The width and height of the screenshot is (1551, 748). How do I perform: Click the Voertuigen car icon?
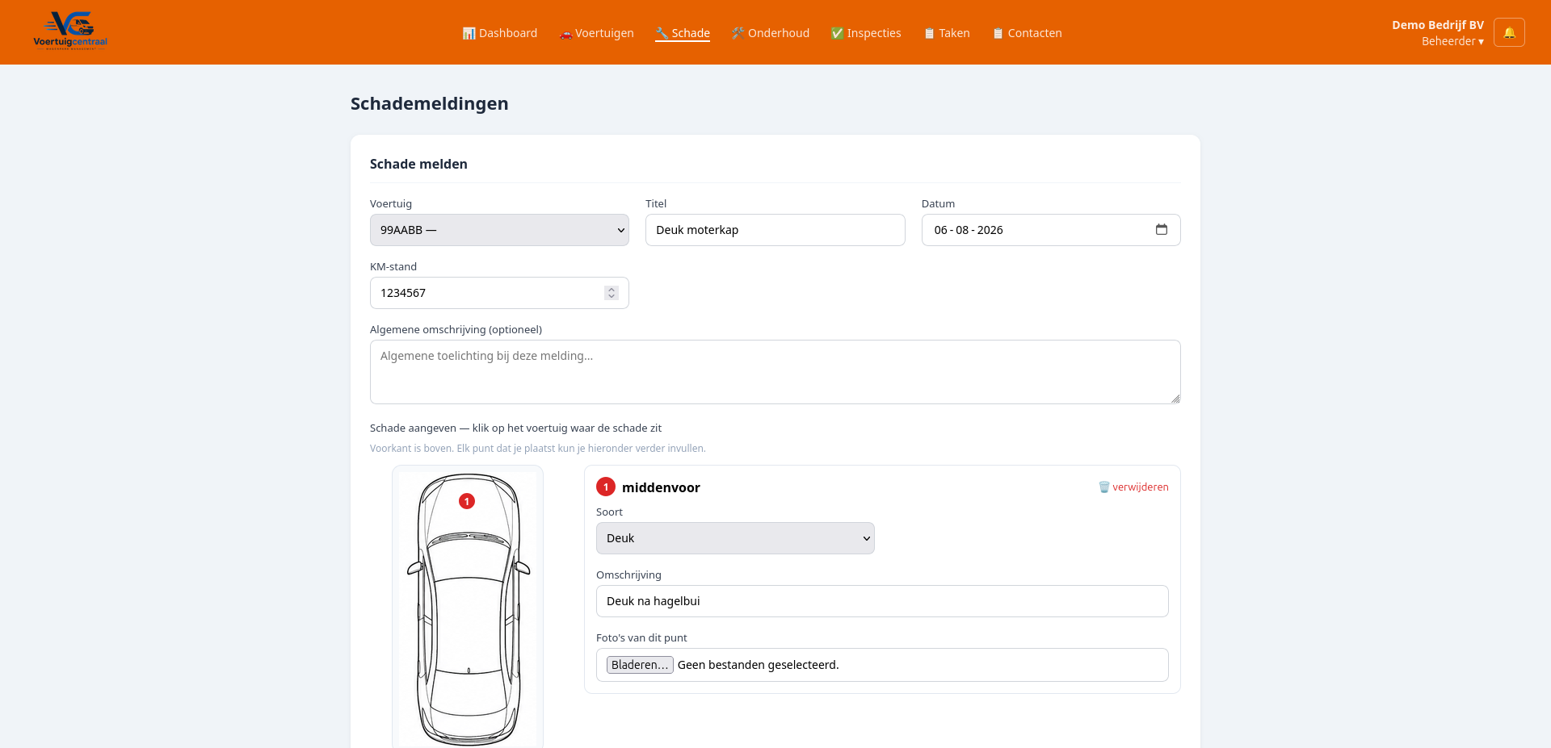[x=565, y=34]
